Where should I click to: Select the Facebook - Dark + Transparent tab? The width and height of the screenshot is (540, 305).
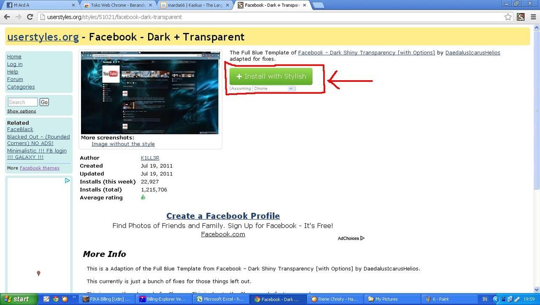pos(272,5)
